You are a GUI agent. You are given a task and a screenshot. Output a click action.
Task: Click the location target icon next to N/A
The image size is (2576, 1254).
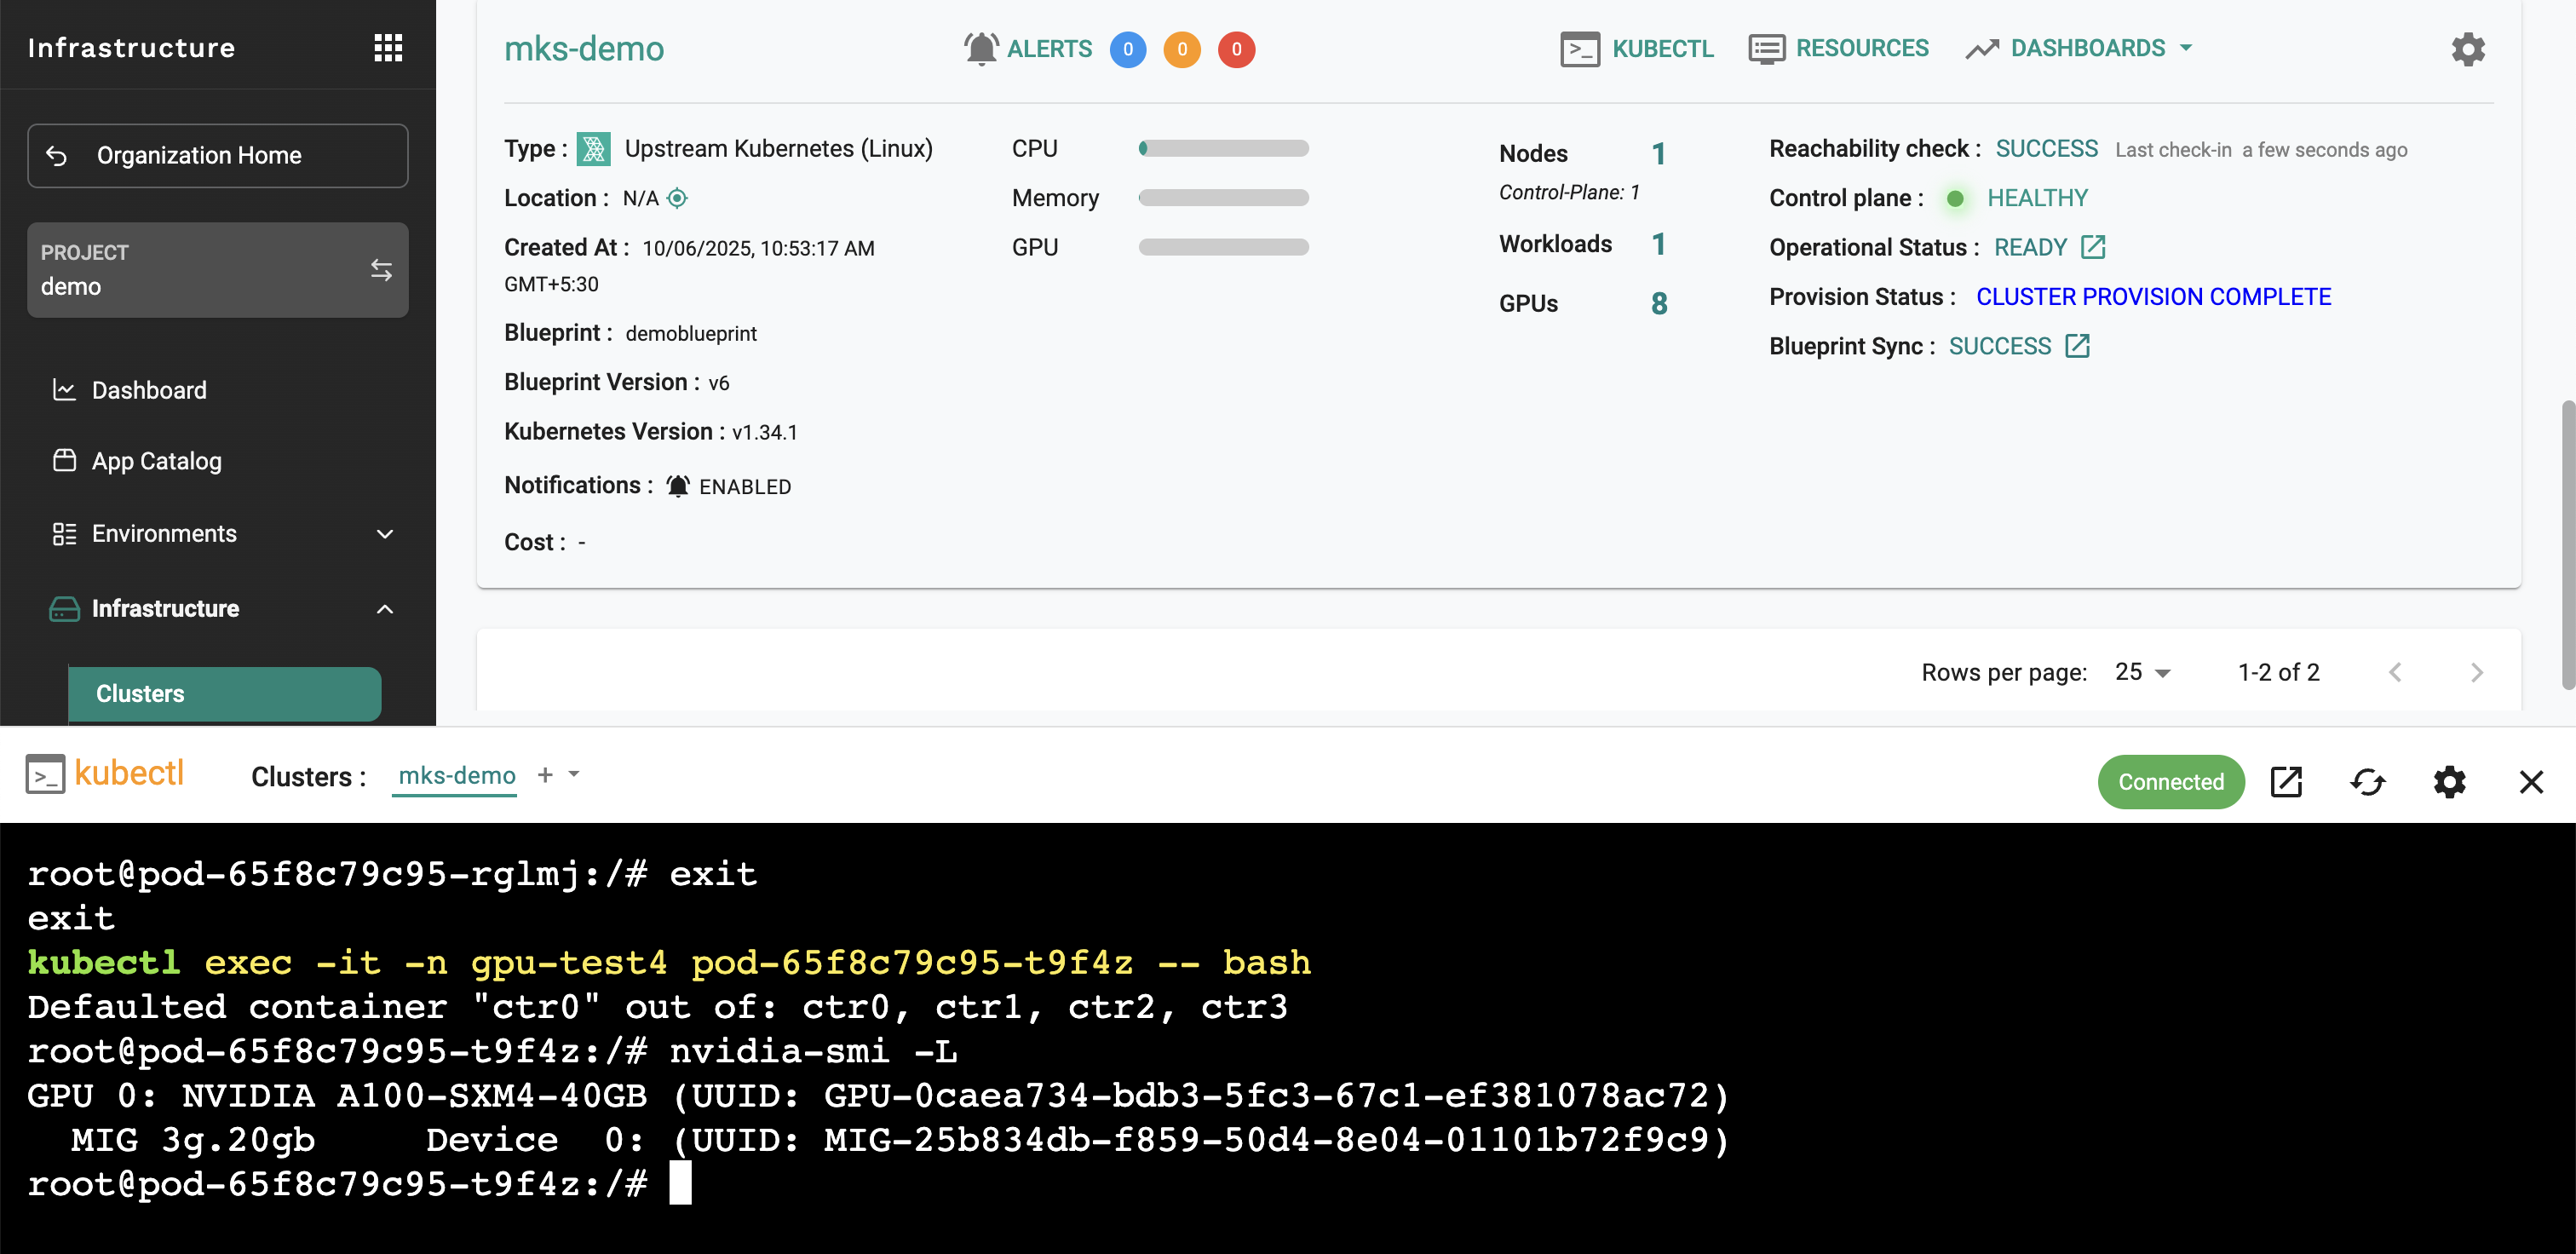point(677,198)
